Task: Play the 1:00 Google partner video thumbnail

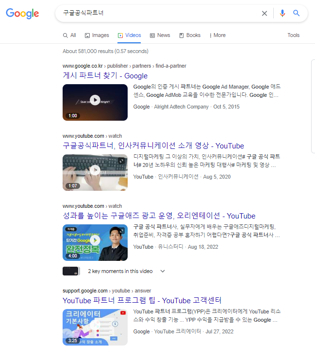Action: coord(95,103)
